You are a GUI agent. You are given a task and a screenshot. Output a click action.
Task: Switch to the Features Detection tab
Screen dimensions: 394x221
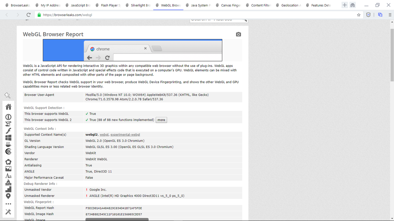pyautogui.click(x=318, y=5)
